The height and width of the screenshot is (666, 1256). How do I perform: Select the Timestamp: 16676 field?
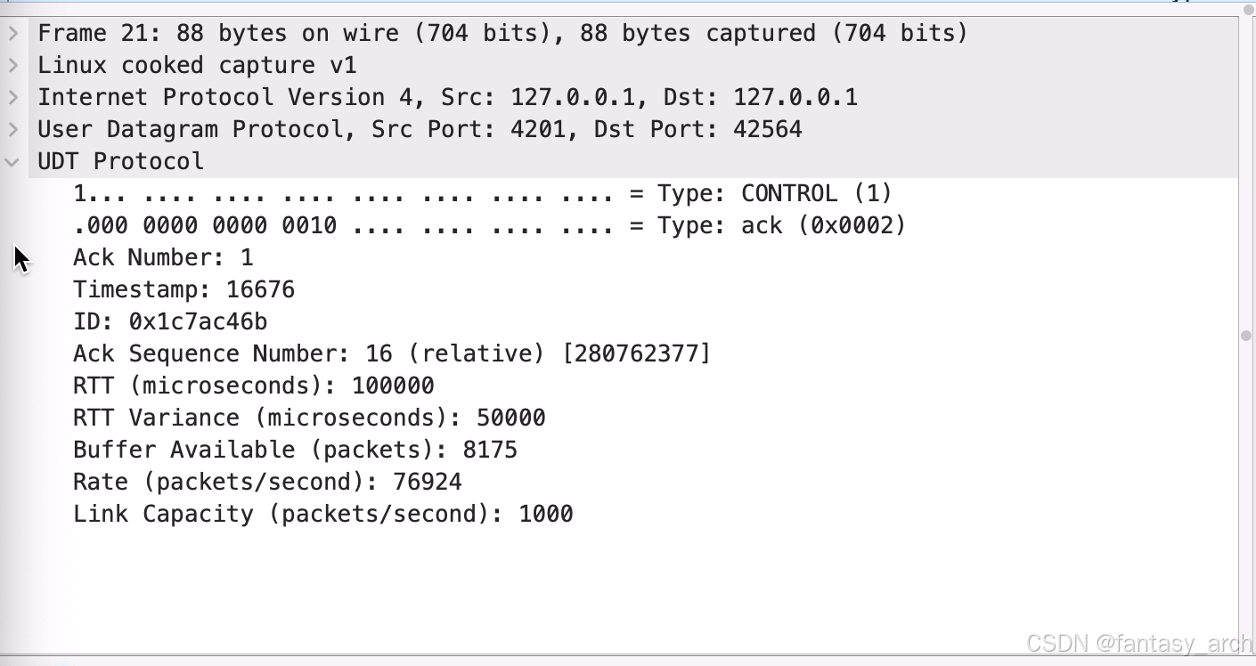184,289
